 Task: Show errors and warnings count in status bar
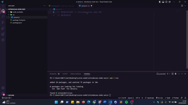coord(6,98)
